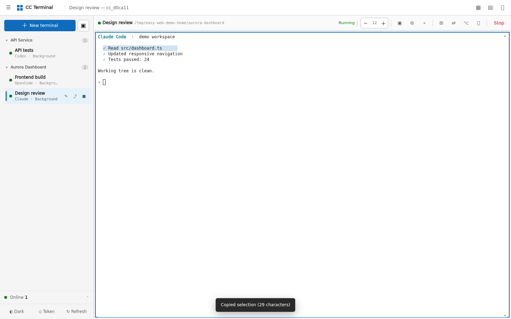Image resolution: width=511 pixels, height=319 pixels.
Task: Click the green status dot in the terminal header
Action: [x=99, y=23]
